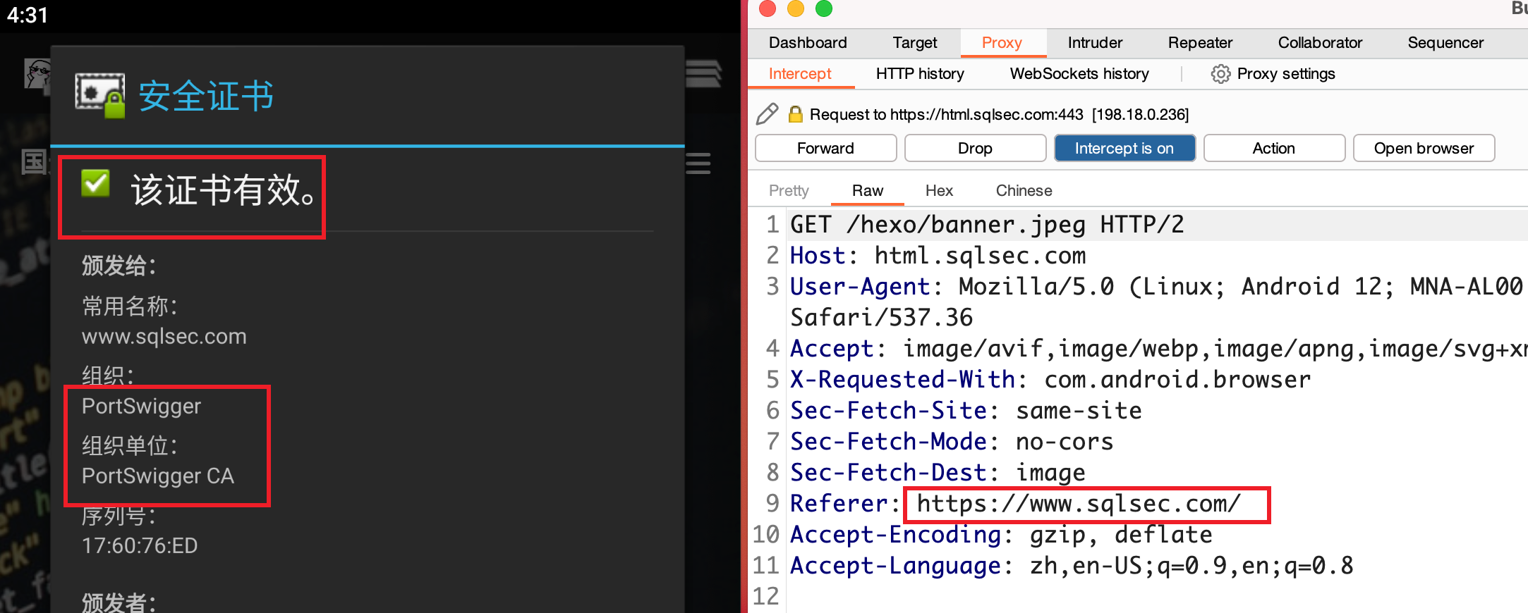Click the yellow minimize window button

pos(796,8)
